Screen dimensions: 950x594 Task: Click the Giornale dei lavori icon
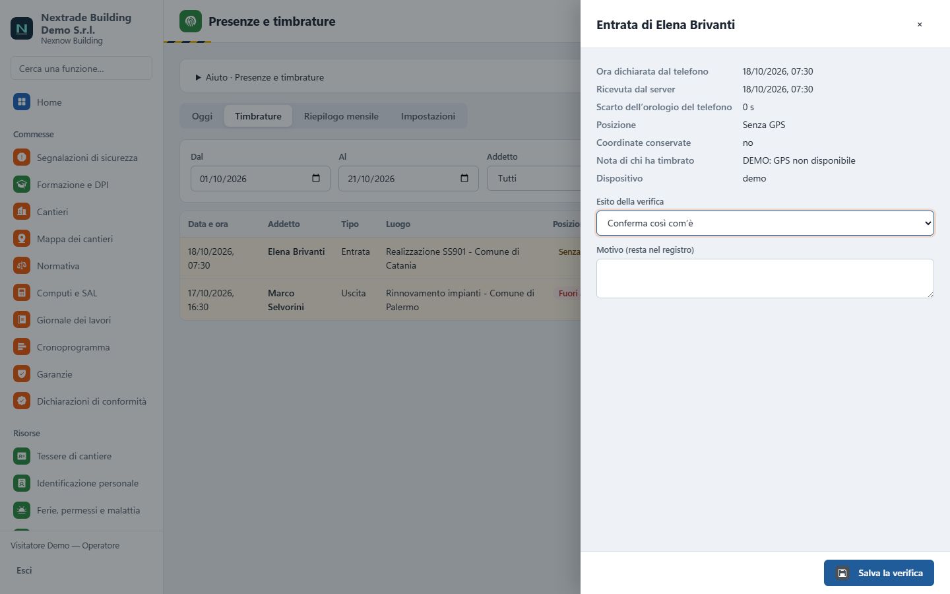coord(22,320)
